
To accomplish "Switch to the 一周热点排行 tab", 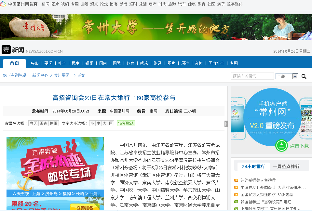I will coord(286,166).
